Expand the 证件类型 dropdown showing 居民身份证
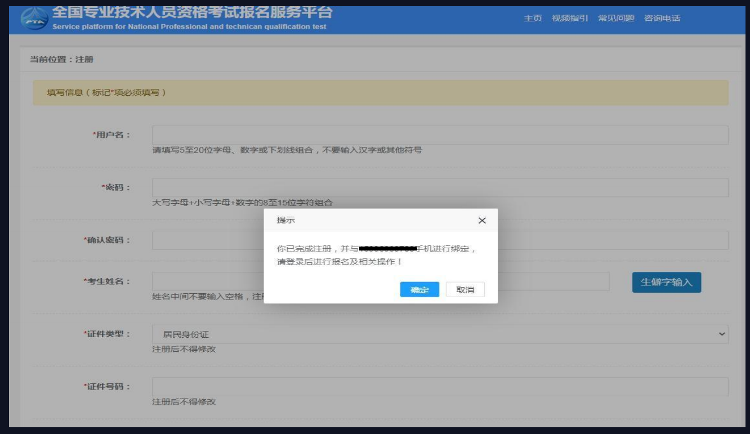The height and width of the screenshot is (434, 750). coord(440,334)
